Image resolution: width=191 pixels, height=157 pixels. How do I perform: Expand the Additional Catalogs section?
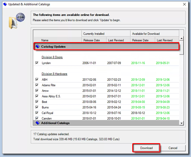pyautogui.click(x=55, y=123)
